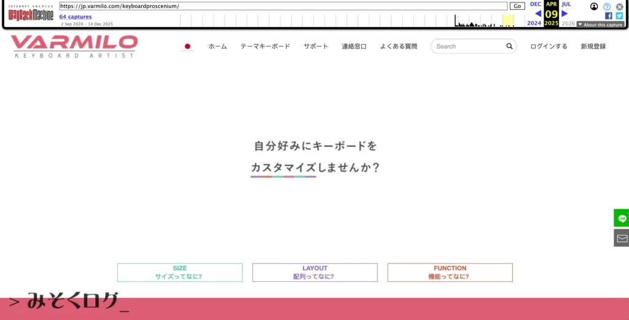Click the 64 captures link

pyautogui.click(x=76, y=17)
